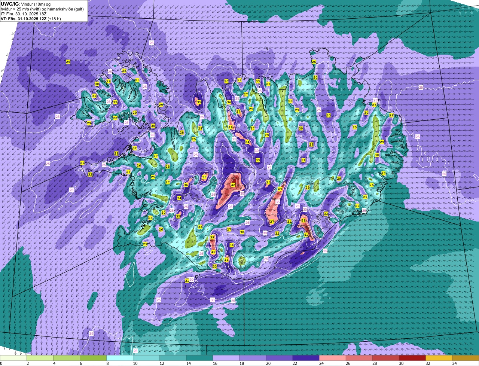Click the yellow peak gust label 40
This screenshot has width=479, height=366.
pos(213,252)
